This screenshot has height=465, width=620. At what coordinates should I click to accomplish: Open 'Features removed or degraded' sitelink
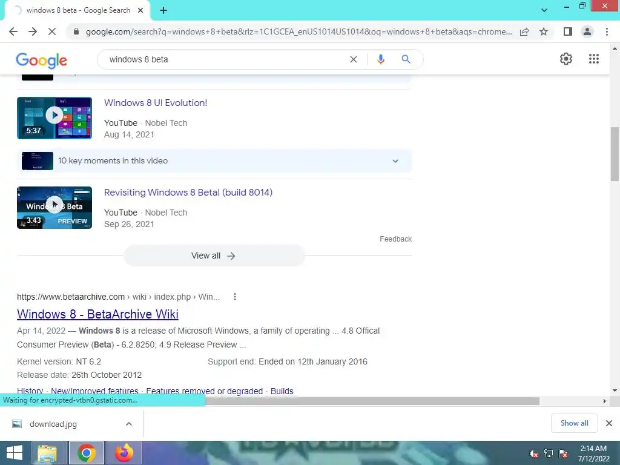click(205, 391)
